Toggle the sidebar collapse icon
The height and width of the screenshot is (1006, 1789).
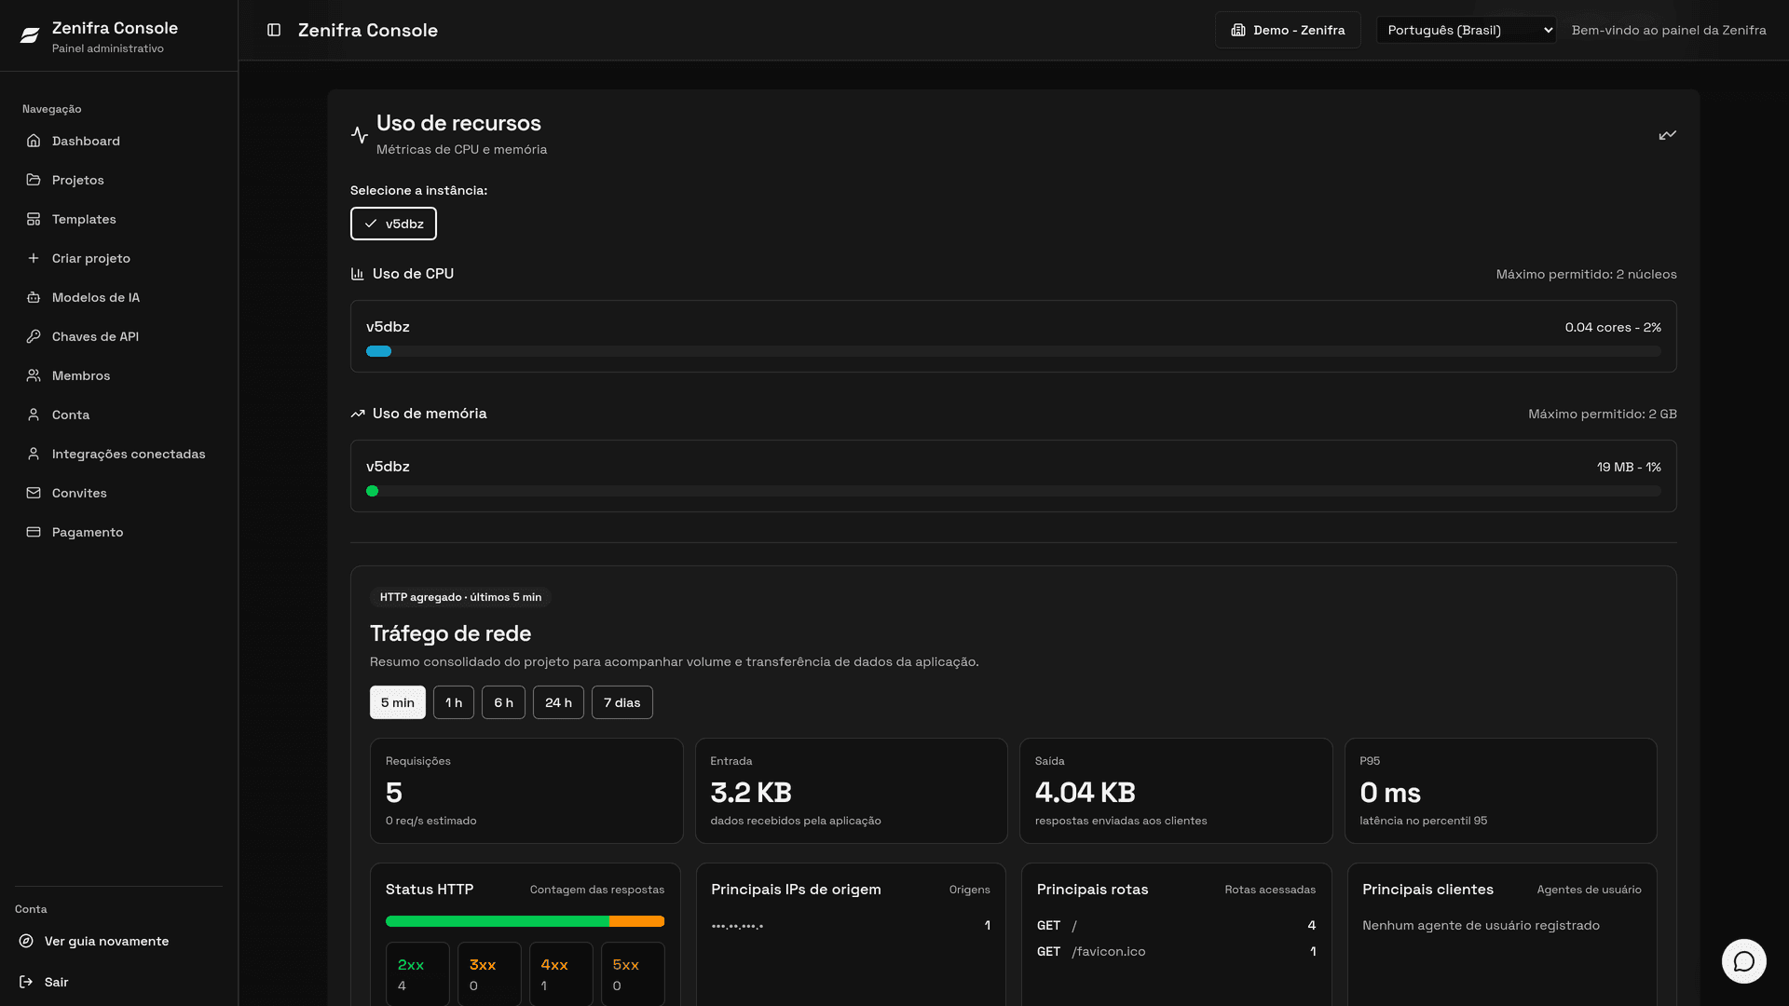[274, 30]
